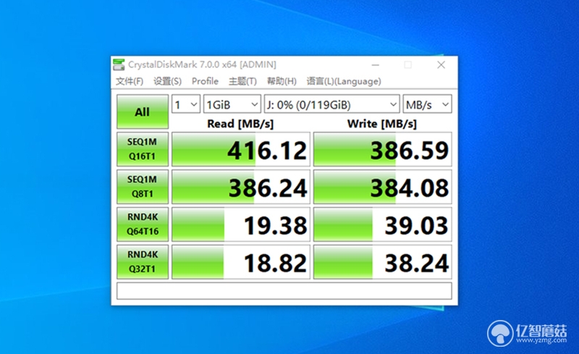Open the MB/s unit dropdown
This screenshot has height=354, width=579.
click(427, 104)
